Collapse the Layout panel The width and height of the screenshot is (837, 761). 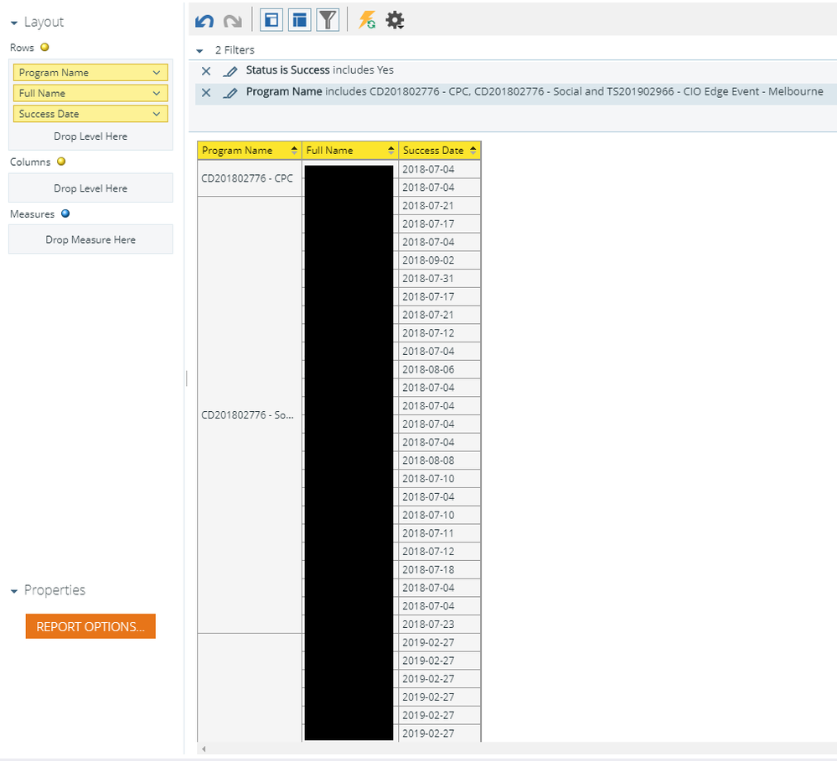point(14,23)
